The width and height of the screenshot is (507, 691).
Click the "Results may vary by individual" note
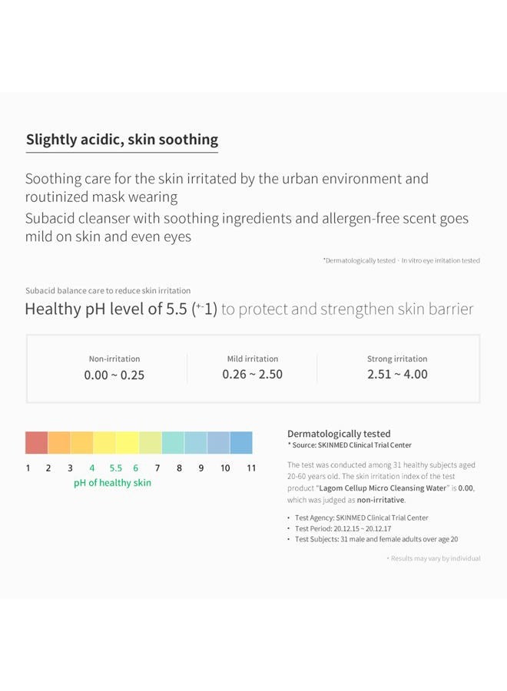click(x=435, y=558)
